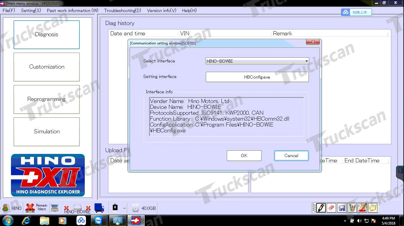Show hidden system tray icons

tap(346, 221)
